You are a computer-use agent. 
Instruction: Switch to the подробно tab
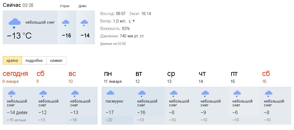point(34,60)
